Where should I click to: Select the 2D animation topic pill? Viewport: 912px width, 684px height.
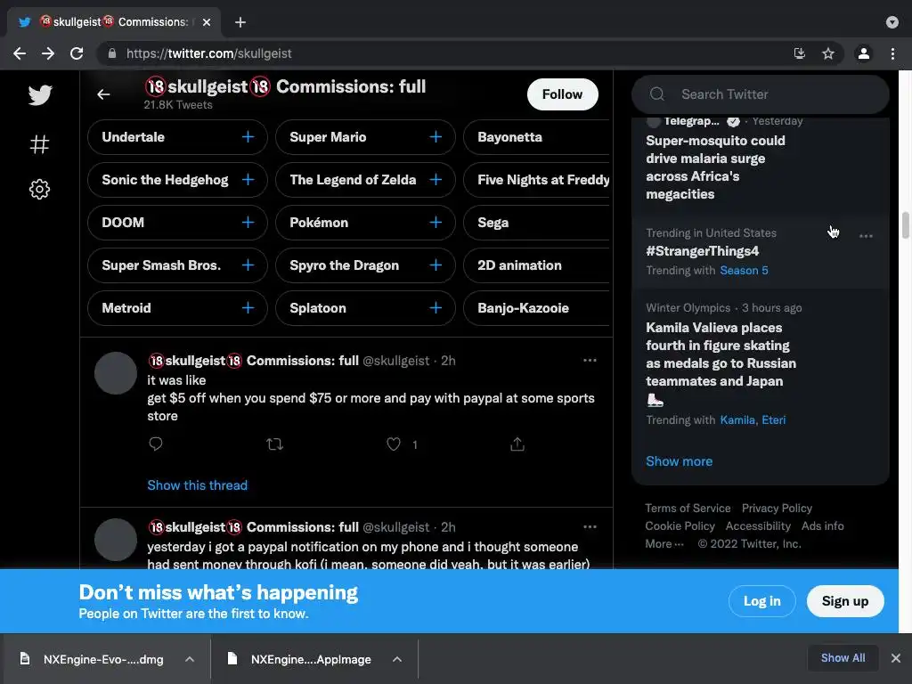(x=536, y=265)
